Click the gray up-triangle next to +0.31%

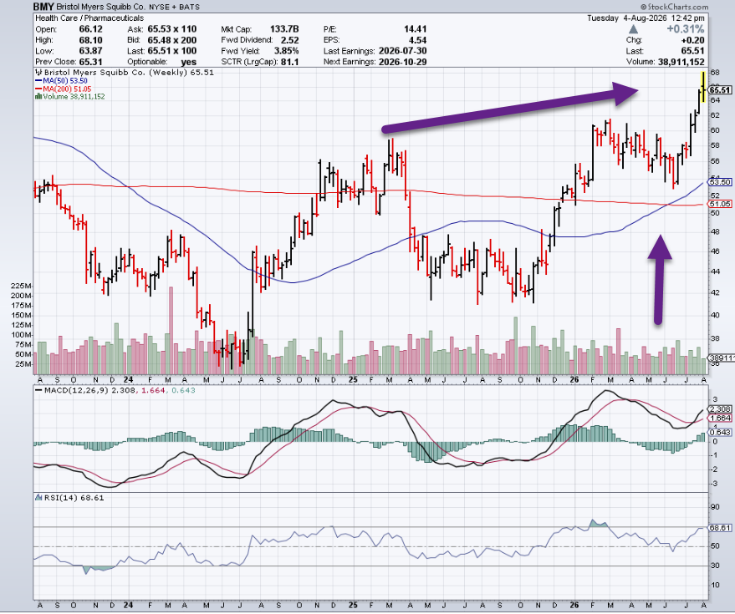tap(633, 29)
